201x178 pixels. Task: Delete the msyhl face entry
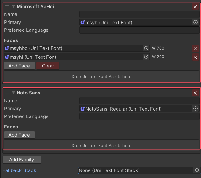point(195,57)
